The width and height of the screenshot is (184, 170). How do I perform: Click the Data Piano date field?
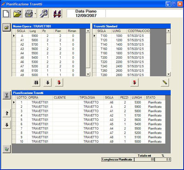tap(86, 13)
